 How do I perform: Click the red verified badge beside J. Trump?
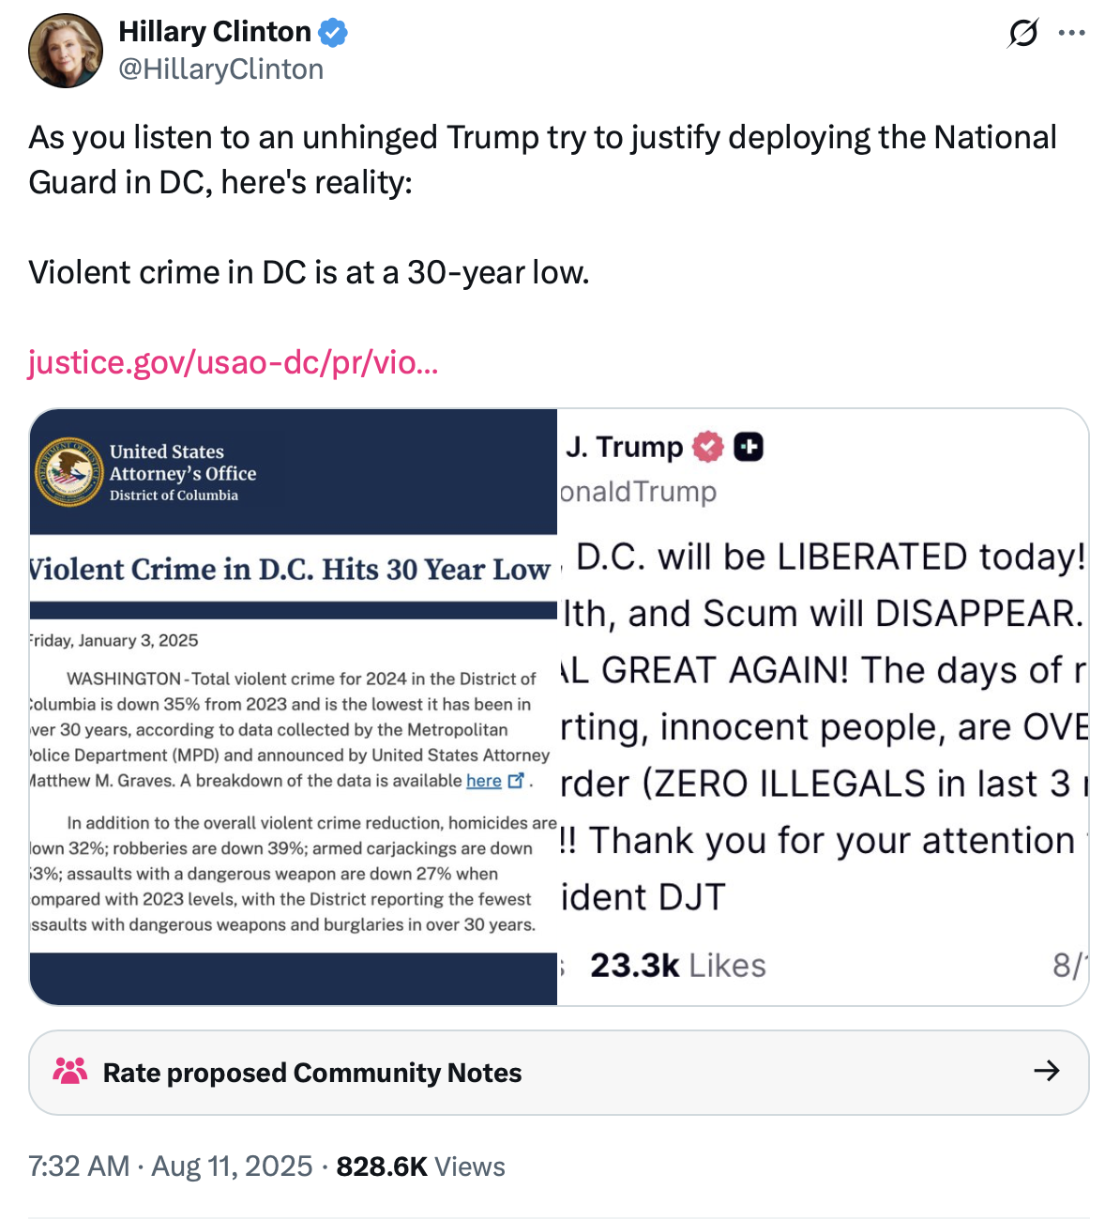[708, 447]
